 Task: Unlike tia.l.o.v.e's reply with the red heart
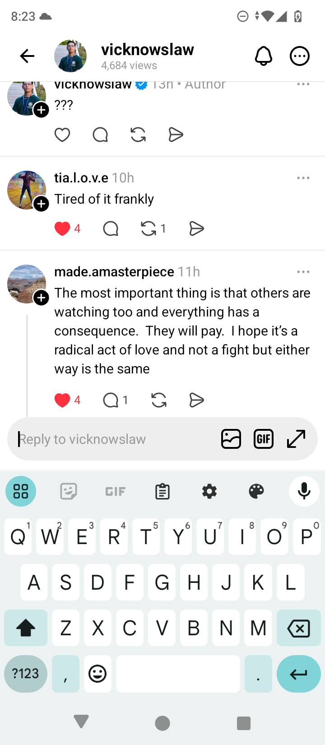[62, 229]
